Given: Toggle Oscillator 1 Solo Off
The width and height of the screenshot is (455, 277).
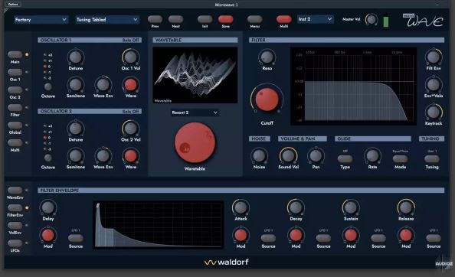Looking at the screenshot, I should coord(130,40).
